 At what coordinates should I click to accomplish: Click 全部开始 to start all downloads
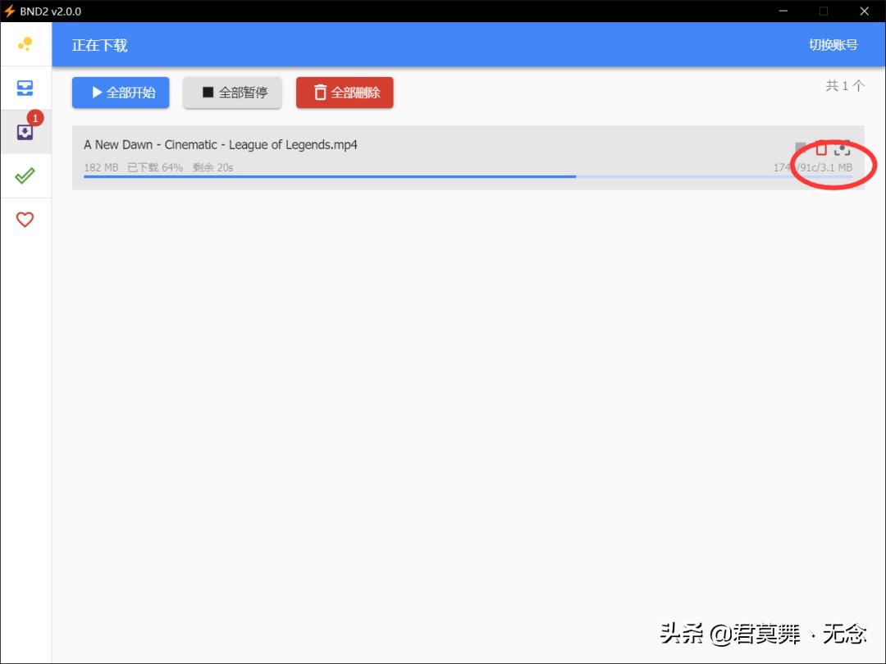pos(121,93)
